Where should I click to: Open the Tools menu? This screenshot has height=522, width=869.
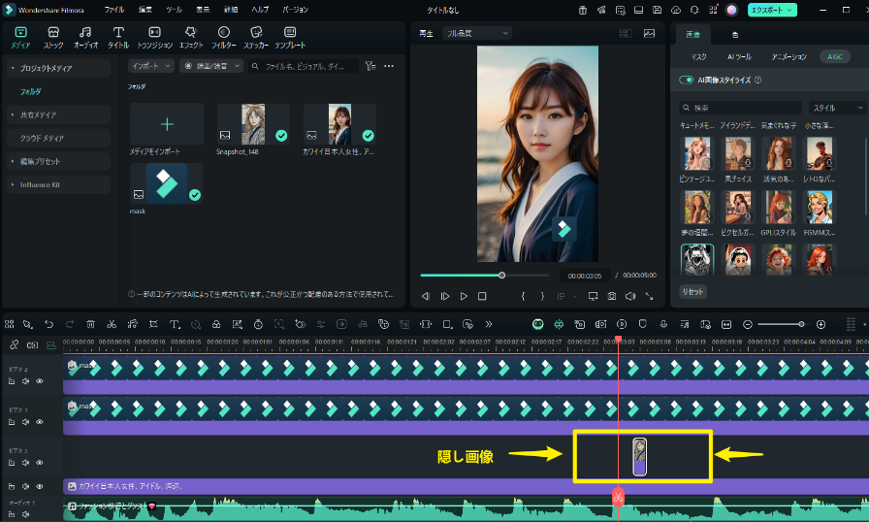(174, 10)
